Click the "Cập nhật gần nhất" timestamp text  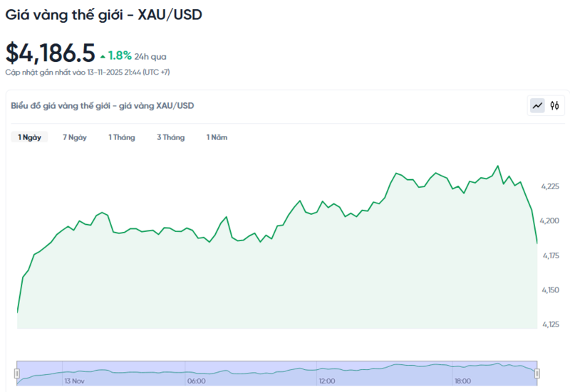(88, 72)
